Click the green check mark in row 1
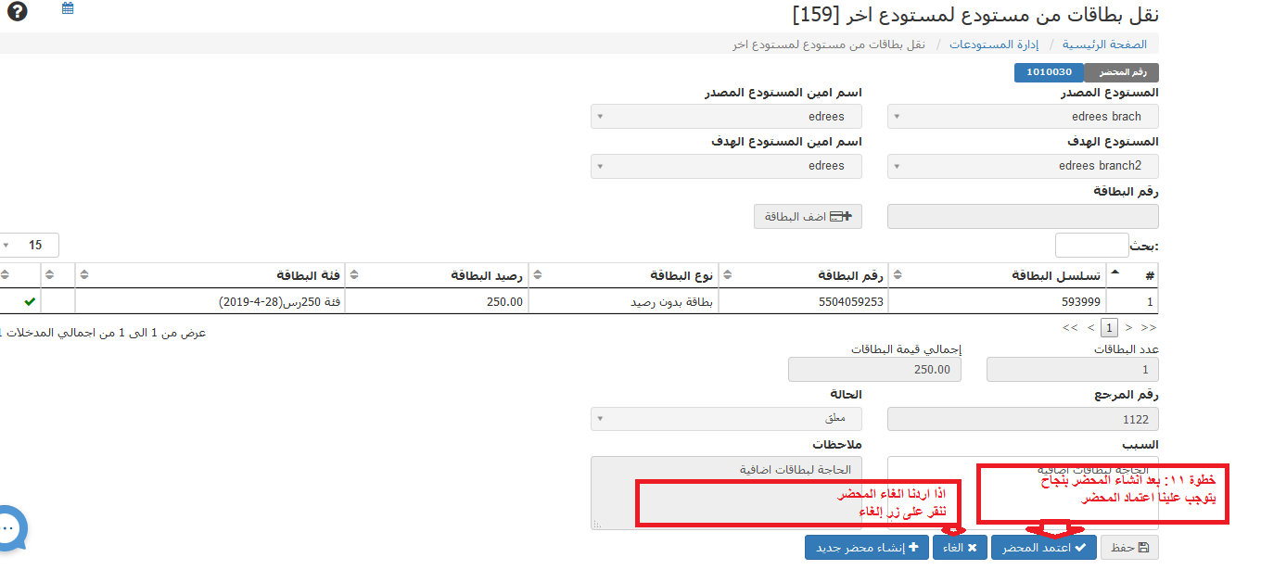The height and width of the screenshot is (570, 1261). [x=30, y=301]
